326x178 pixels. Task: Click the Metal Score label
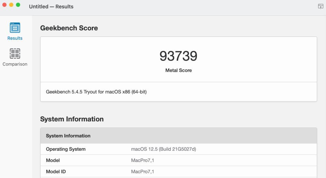tap(178, 70)
